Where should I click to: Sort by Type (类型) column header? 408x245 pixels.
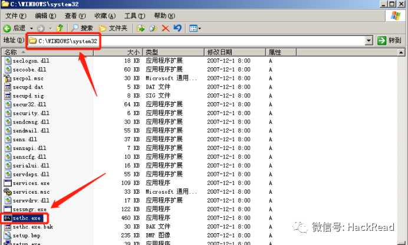coord(173,52)
